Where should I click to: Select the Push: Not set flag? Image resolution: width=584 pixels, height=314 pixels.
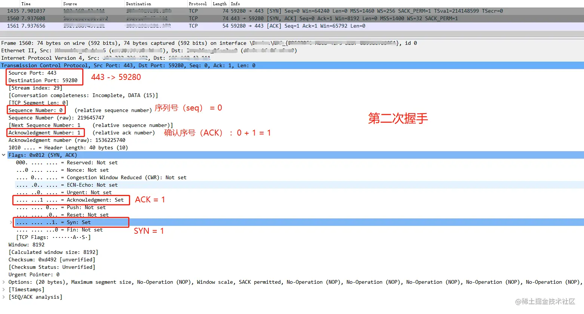tap(61, 207)
